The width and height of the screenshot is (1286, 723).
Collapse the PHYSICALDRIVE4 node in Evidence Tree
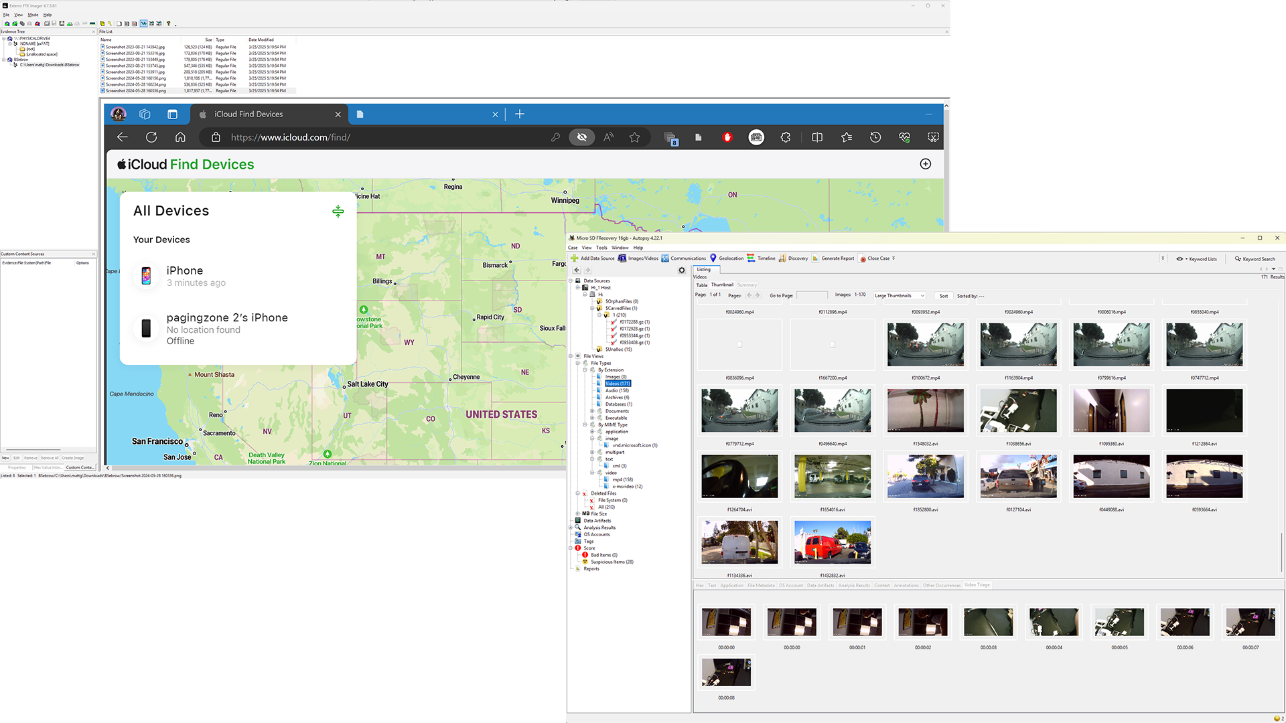coord(3,39)
